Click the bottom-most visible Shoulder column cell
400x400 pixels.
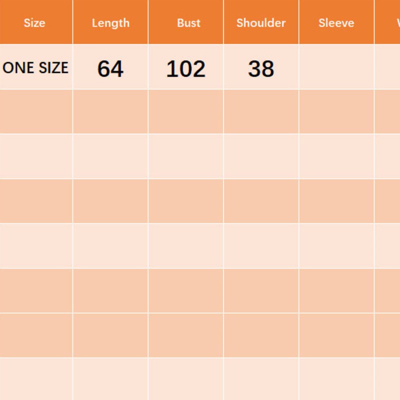261,379
